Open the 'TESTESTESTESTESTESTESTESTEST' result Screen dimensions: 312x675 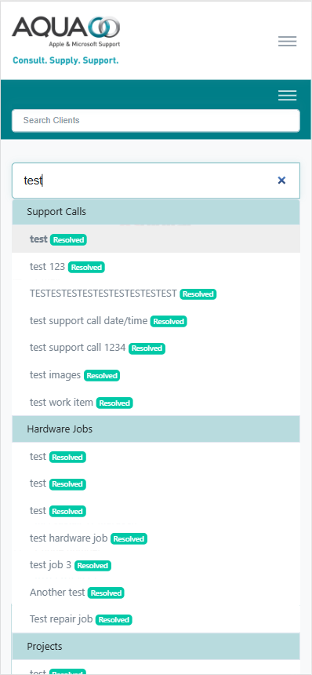pyautogui.click(x=155, y=294)
